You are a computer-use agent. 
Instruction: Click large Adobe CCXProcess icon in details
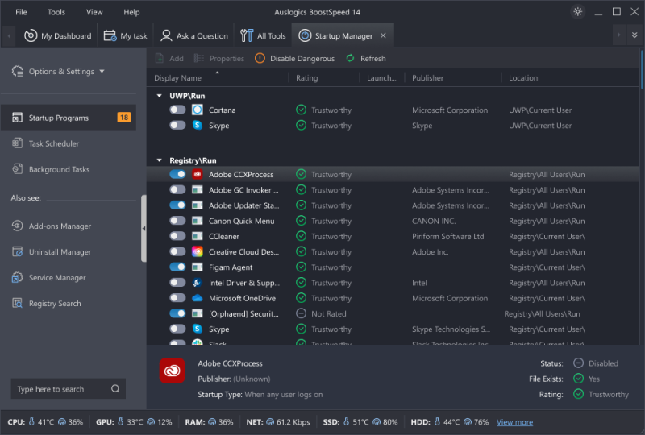coord(172,371)
